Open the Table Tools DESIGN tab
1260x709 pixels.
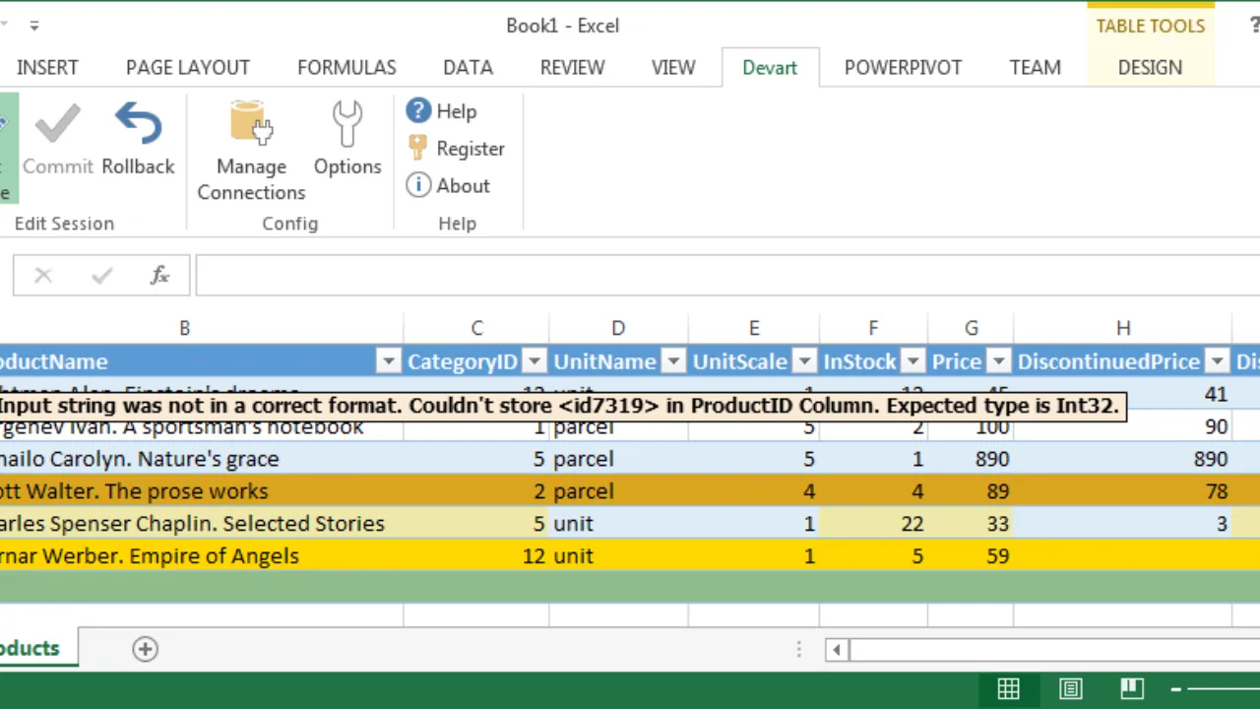coord(1150,67)
